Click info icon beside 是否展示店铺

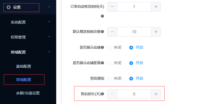click(102, 47)
